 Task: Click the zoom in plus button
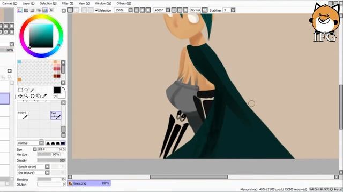tap(142, 10)
